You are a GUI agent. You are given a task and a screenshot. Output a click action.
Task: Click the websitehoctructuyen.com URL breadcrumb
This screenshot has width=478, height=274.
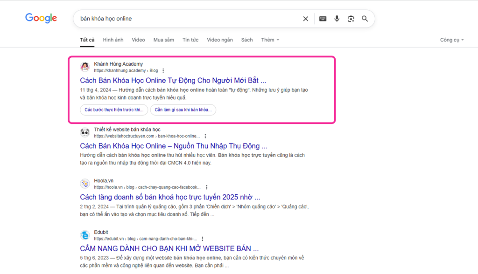click(x=147, y=136)
